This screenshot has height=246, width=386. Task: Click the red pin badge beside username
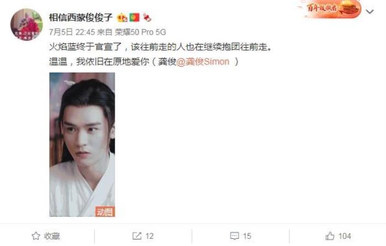coord(147,18)
